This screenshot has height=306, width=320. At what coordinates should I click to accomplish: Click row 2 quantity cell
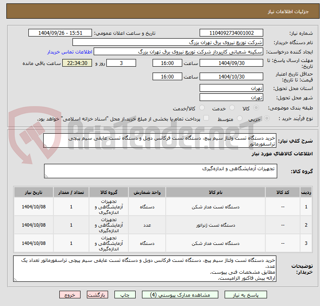tap(71, 225)
